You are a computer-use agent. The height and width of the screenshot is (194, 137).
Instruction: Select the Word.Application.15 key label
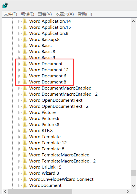pyautogui.click(x=50, y=27)
